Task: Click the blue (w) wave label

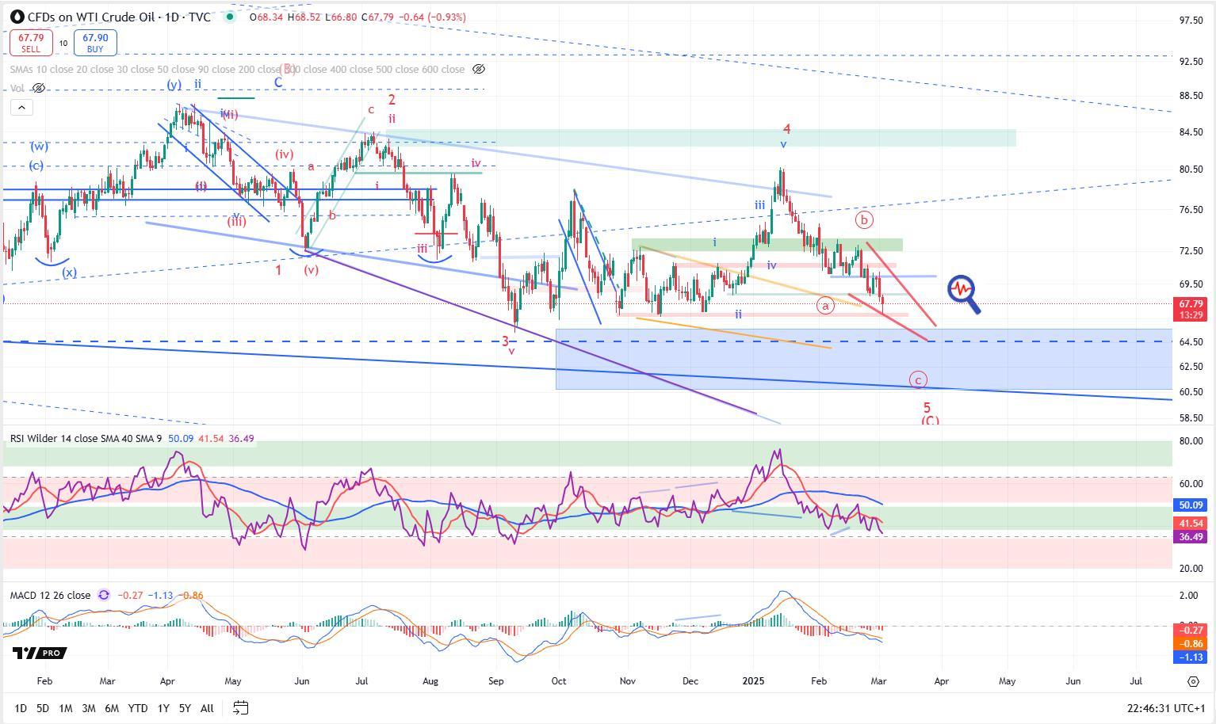Action: tap(40, 147)
